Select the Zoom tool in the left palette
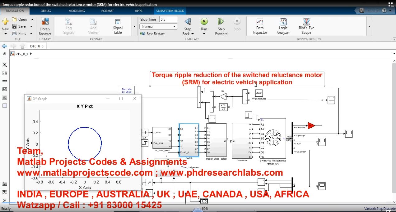 pos(4,65)
